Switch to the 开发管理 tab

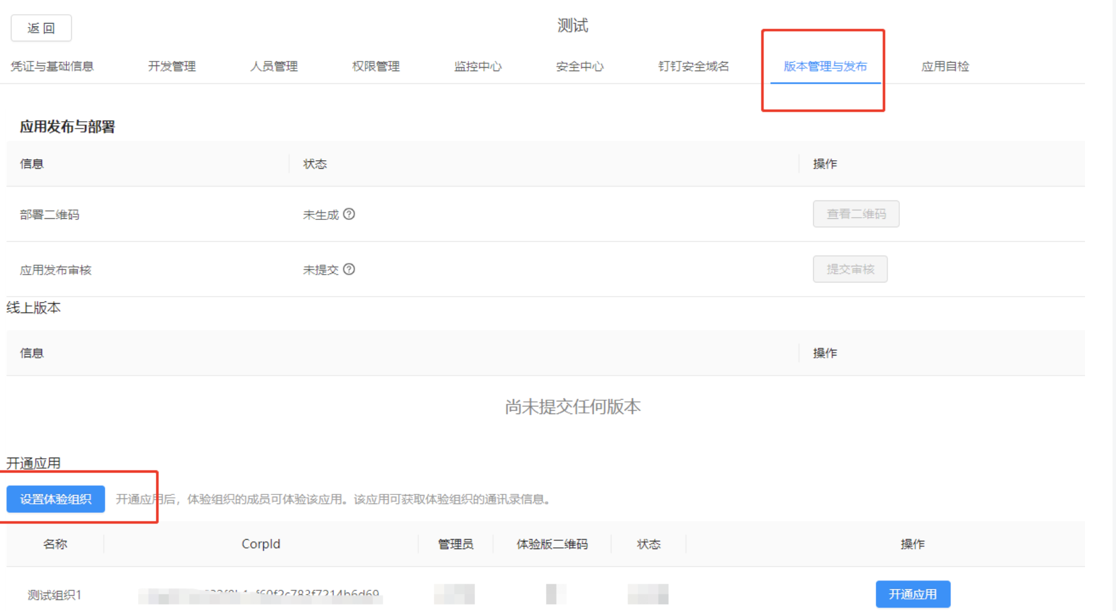(172, 66)
